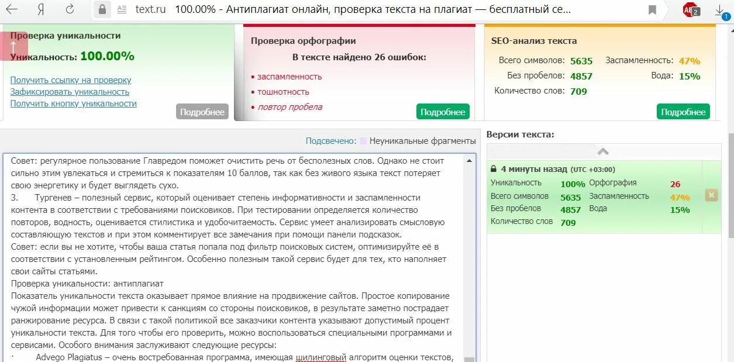Click the 'Орфография 26' value in version card
Screen dimensions: 734x362
click(x=675, y=184)
